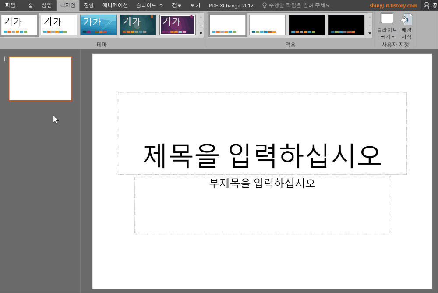Select the 디자인 ribbon tab

(68, 5)
